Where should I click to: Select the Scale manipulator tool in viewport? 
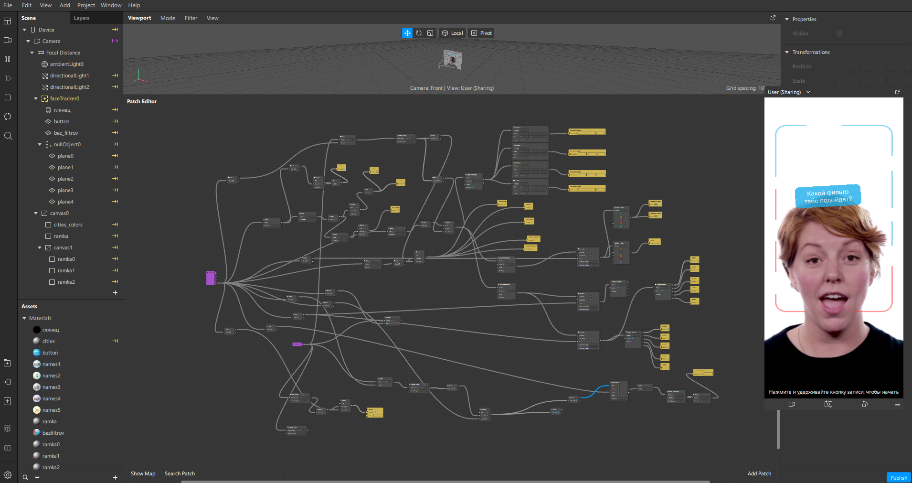(430, 33)
